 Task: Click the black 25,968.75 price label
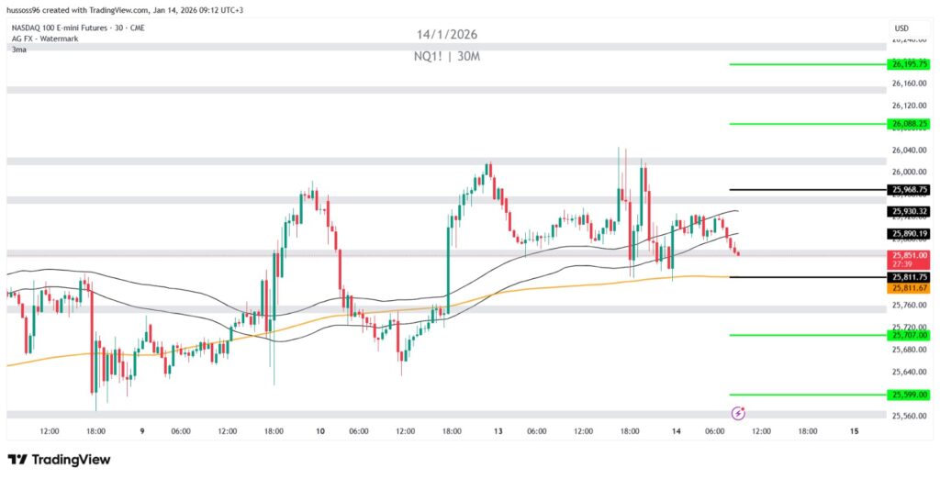[909, 190]
